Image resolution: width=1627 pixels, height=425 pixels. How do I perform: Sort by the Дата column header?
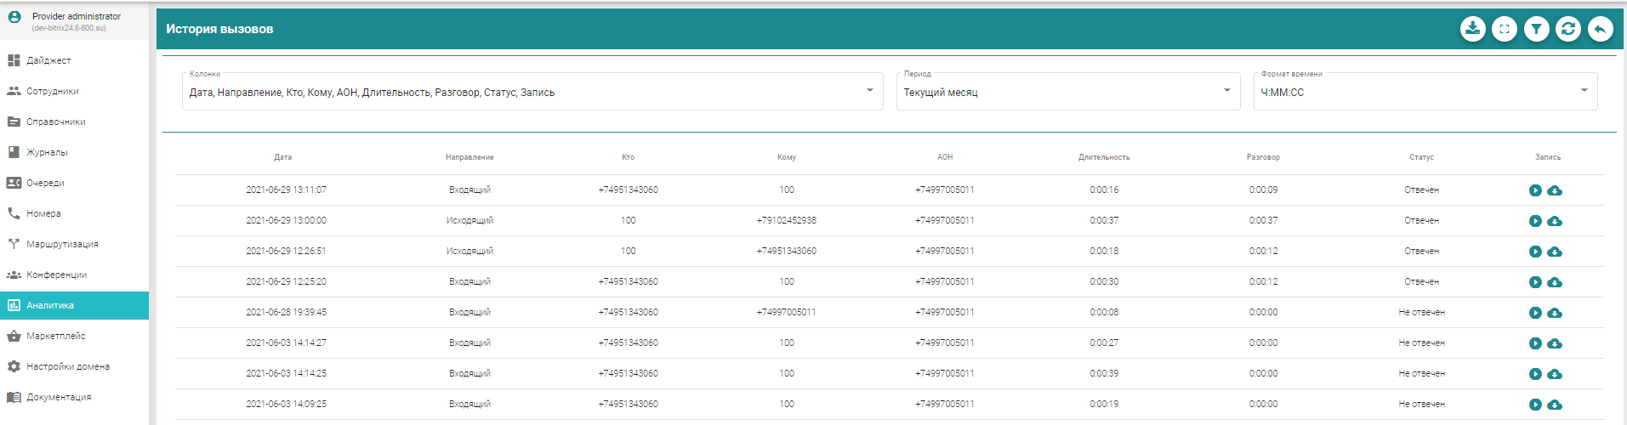click(x=283, y=157)
